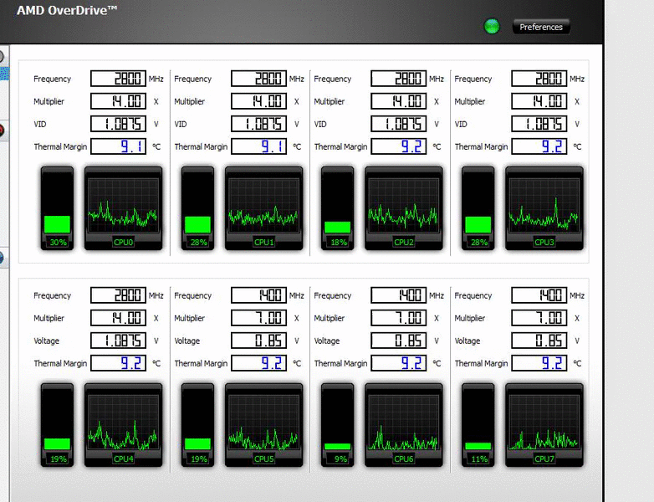This screenshot has width=654, height=502.
Task: Click CPU2 Frequency value field
Action: click(x=399, y=79)
